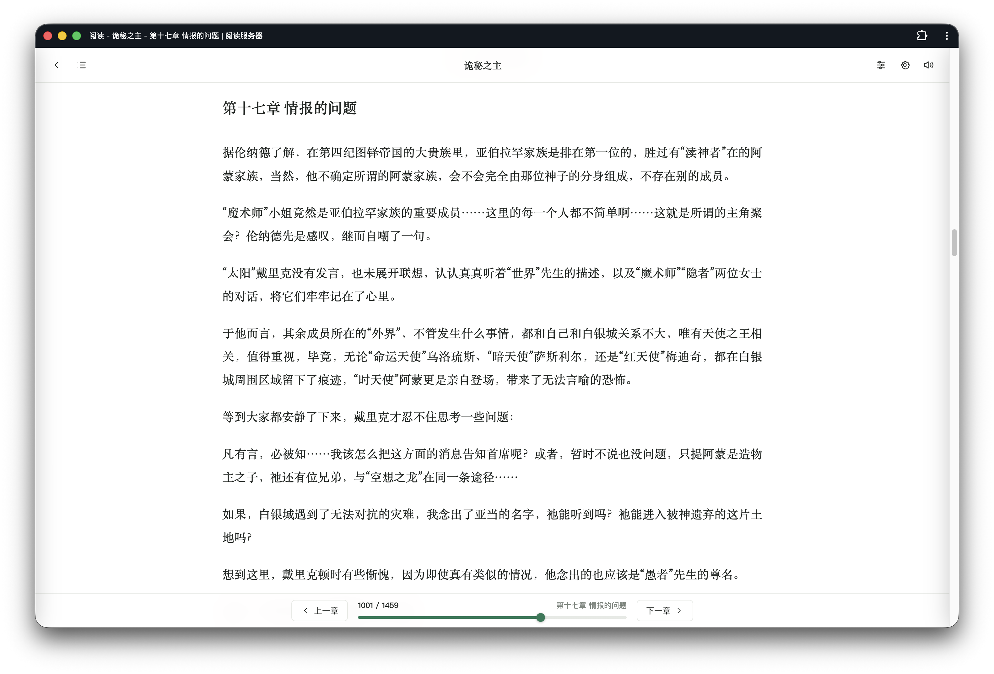
Task: Click paragraph starting 于他而言
Action: tap(492, 356)
